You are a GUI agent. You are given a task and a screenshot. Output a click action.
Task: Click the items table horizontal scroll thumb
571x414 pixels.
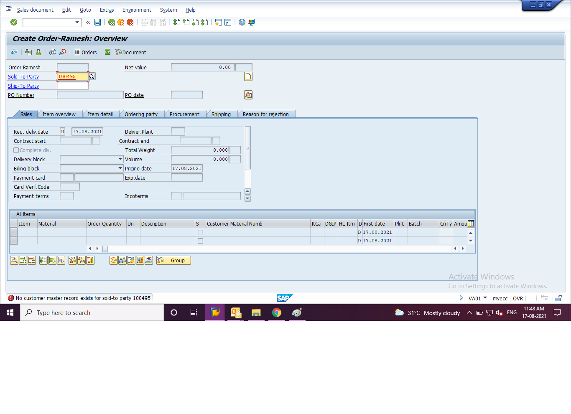(x=105, y=249)
